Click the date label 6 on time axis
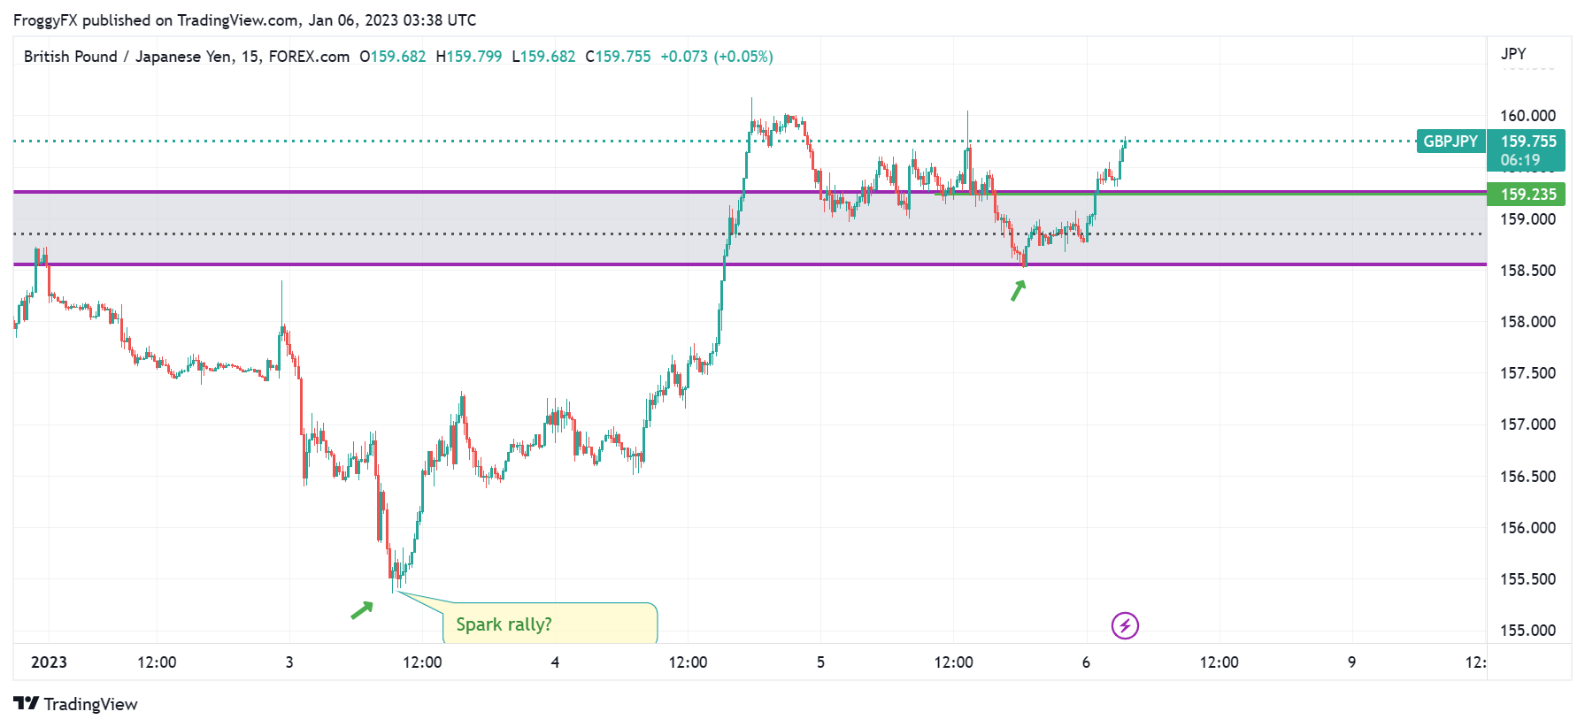Screen dimensions: 1585x727 pyautogui.click(x=1086, y=662)
